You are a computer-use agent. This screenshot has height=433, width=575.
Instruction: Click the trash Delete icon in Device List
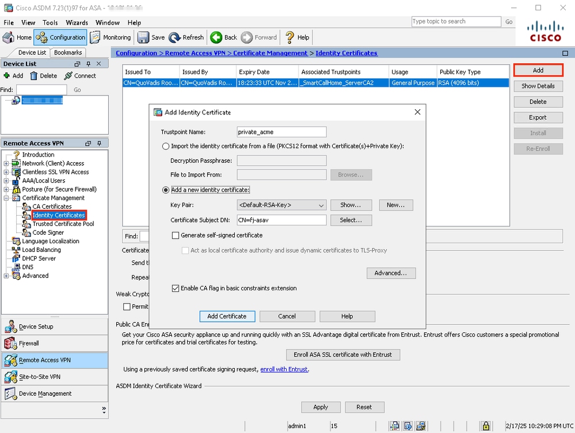pos(34,76)
